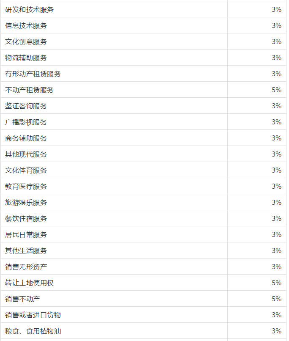Click the 5% rate beside 转让土地使用权

tap(276, 283)
